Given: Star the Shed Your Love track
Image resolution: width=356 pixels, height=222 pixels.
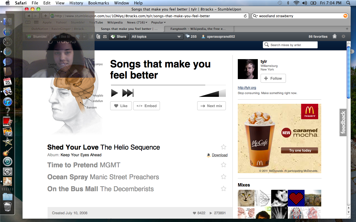Looking at the screenshot, I should pyautogui.click(x=223, y=147).
